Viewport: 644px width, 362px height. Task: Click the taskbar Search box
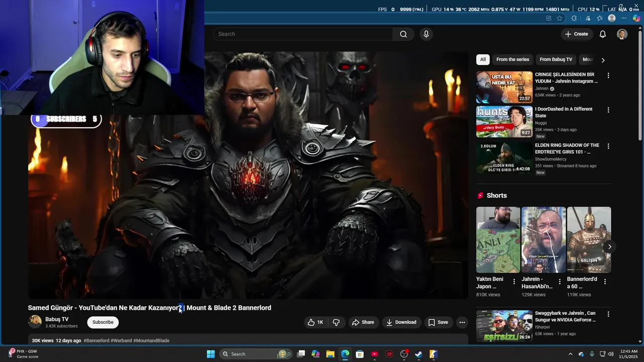pos(256,354)
